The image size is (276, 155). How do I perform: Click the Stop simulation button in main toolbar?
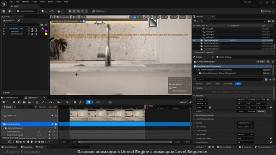(78, 11)
